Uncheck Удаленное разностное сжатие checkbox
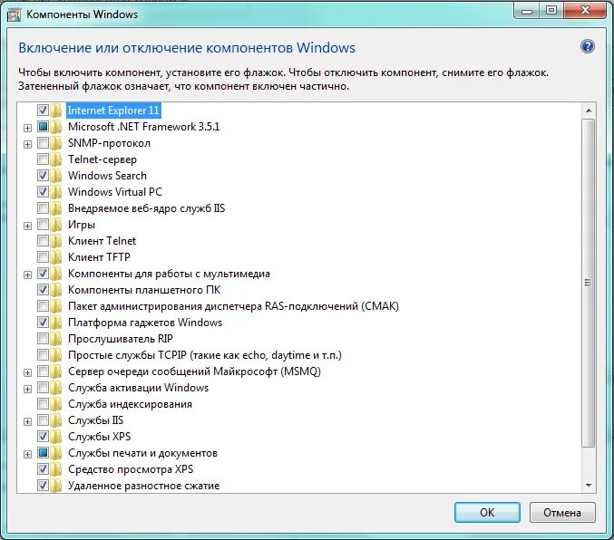The width and height of the screenshot is (614, 540). point(43,486)
